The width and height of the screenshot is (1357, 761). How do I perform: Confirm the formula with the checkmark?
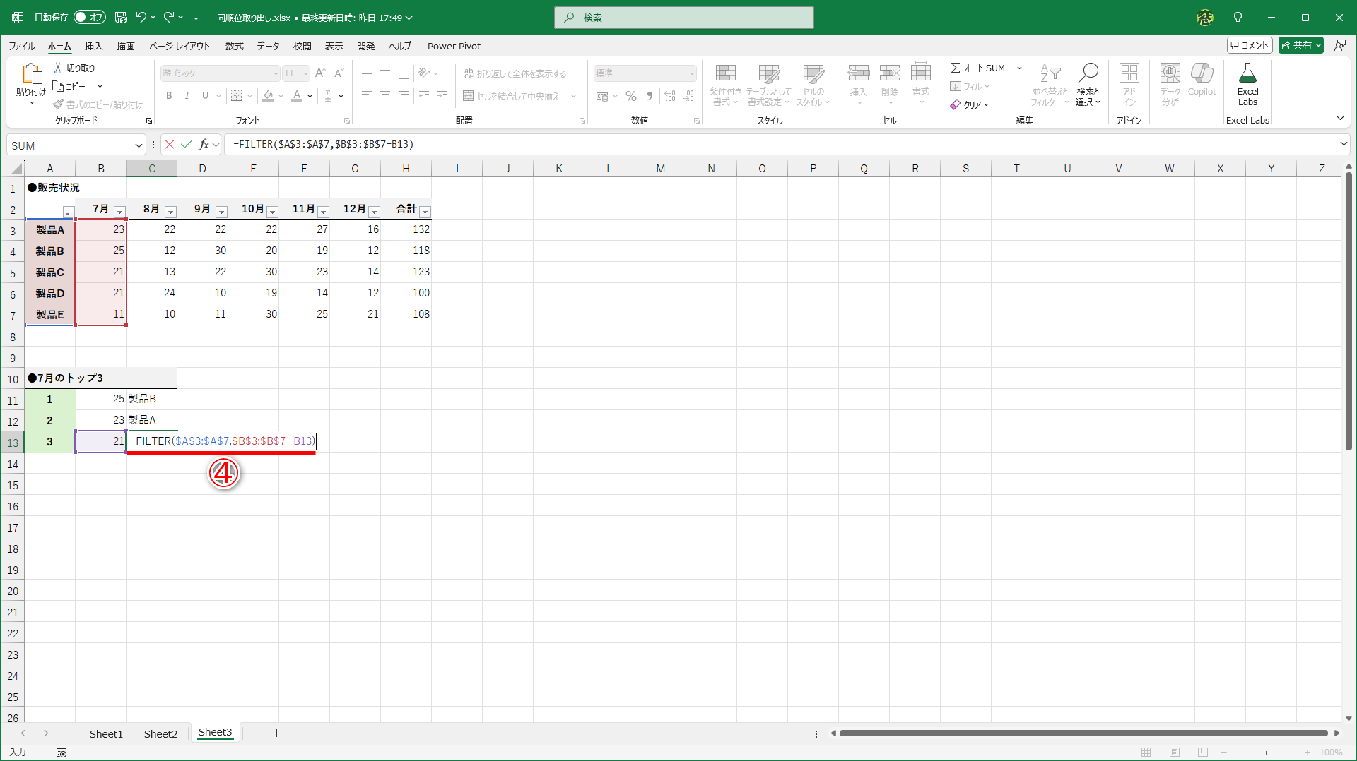coord(186,144)
